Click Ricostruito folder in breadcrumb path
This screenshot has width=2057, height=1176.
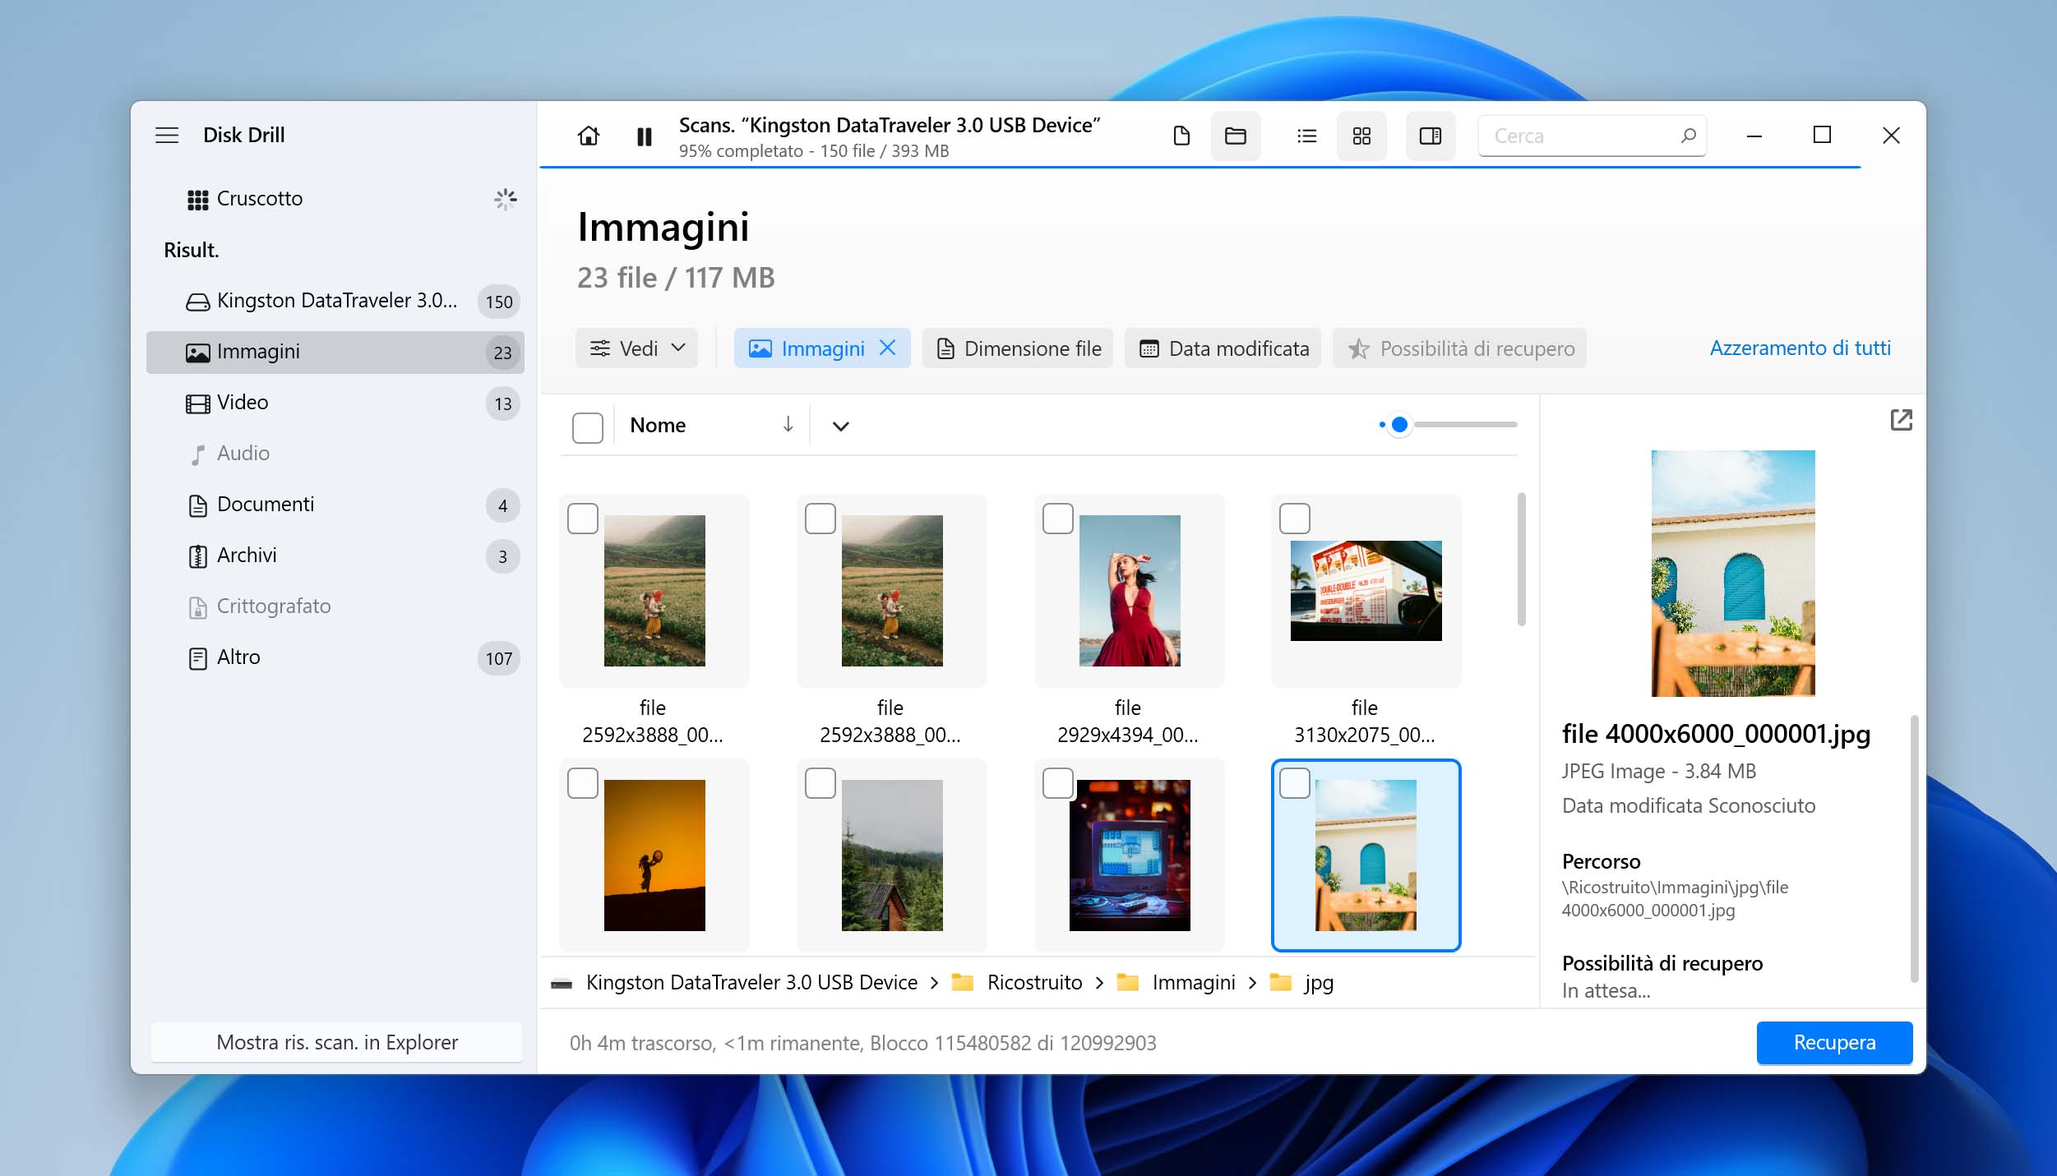click(x=1018, y=982)
